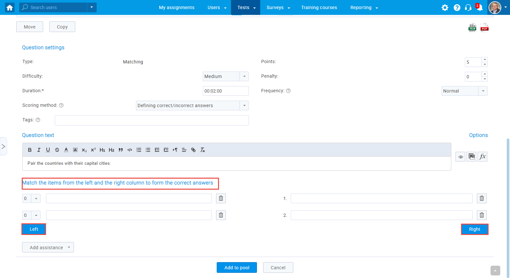Open the Scoring method dropdown

[244, 106]
